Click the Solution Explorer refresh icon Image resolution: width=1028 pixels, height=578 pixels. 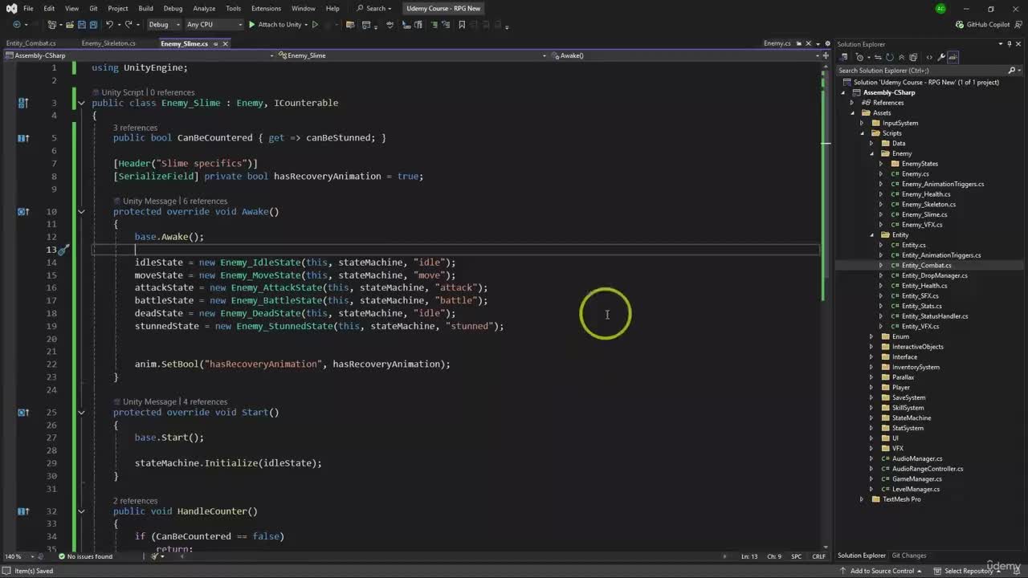[890, 57]
